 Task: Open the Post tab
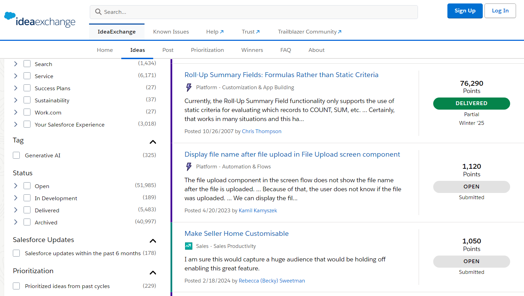click(168, 50)
